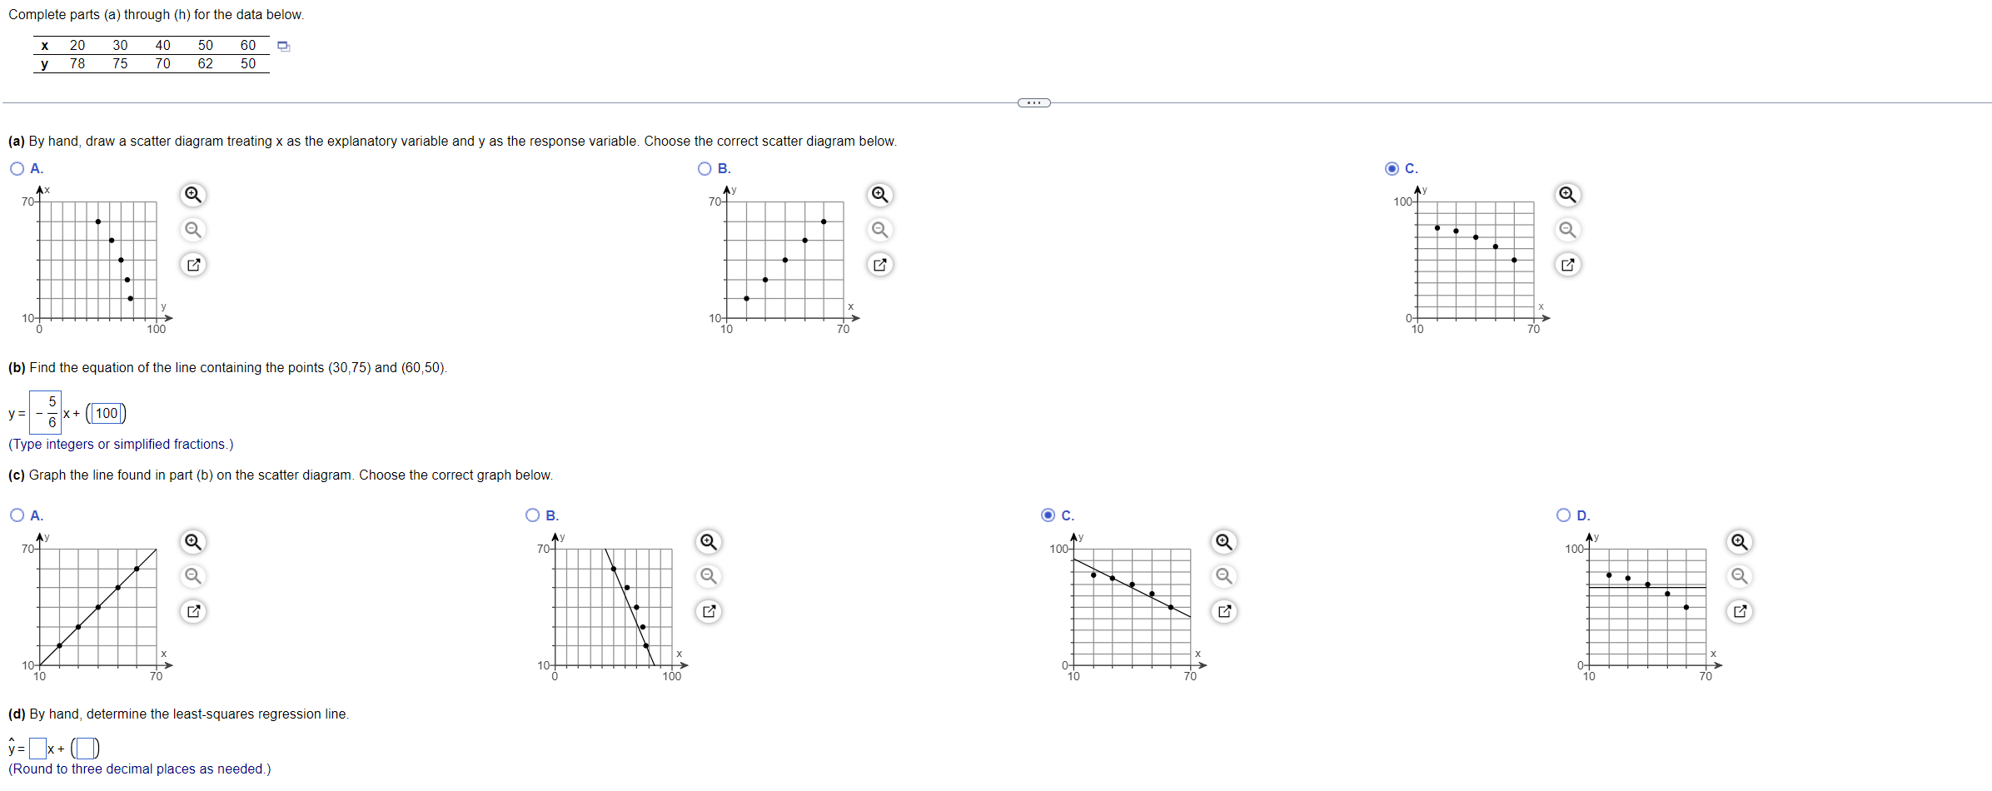Viewport: 1992px width, 791px height.
Task: Zoom out on graph option C part (c)
Action: coord(1224,576)
